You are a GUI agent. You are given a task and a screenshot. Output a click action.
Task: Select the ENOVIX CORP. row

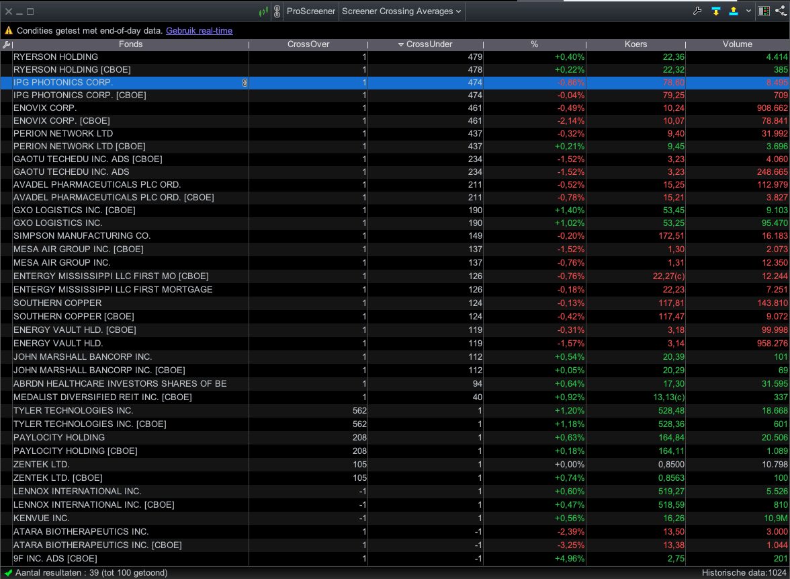tap(395, 108)
